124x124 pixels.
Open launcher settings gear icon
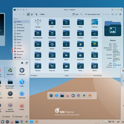click(22, 63)
